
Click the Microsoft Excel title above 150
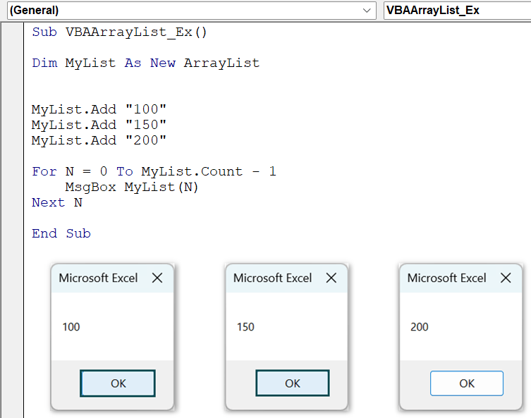(x=273, y=278)
